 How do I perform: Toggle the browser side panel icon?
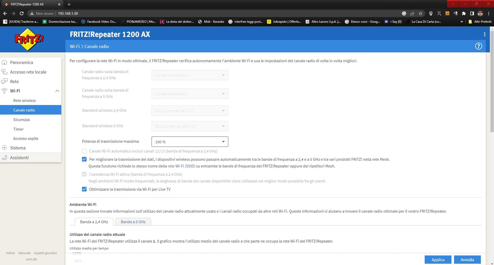[472, 13]
